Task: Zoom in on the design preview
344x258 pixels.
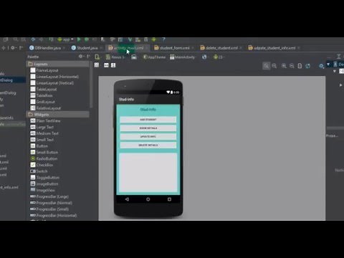Action: [x=284, y=66]
